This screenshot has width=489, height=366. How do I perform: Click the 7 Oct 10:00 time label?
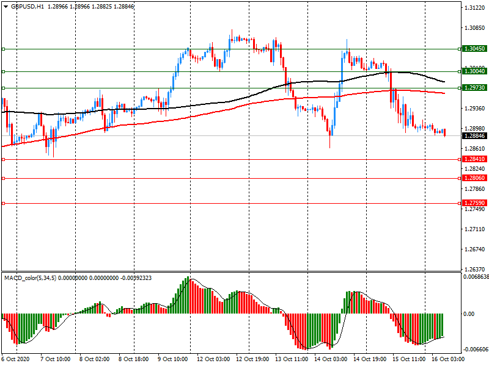click(55, 359)
